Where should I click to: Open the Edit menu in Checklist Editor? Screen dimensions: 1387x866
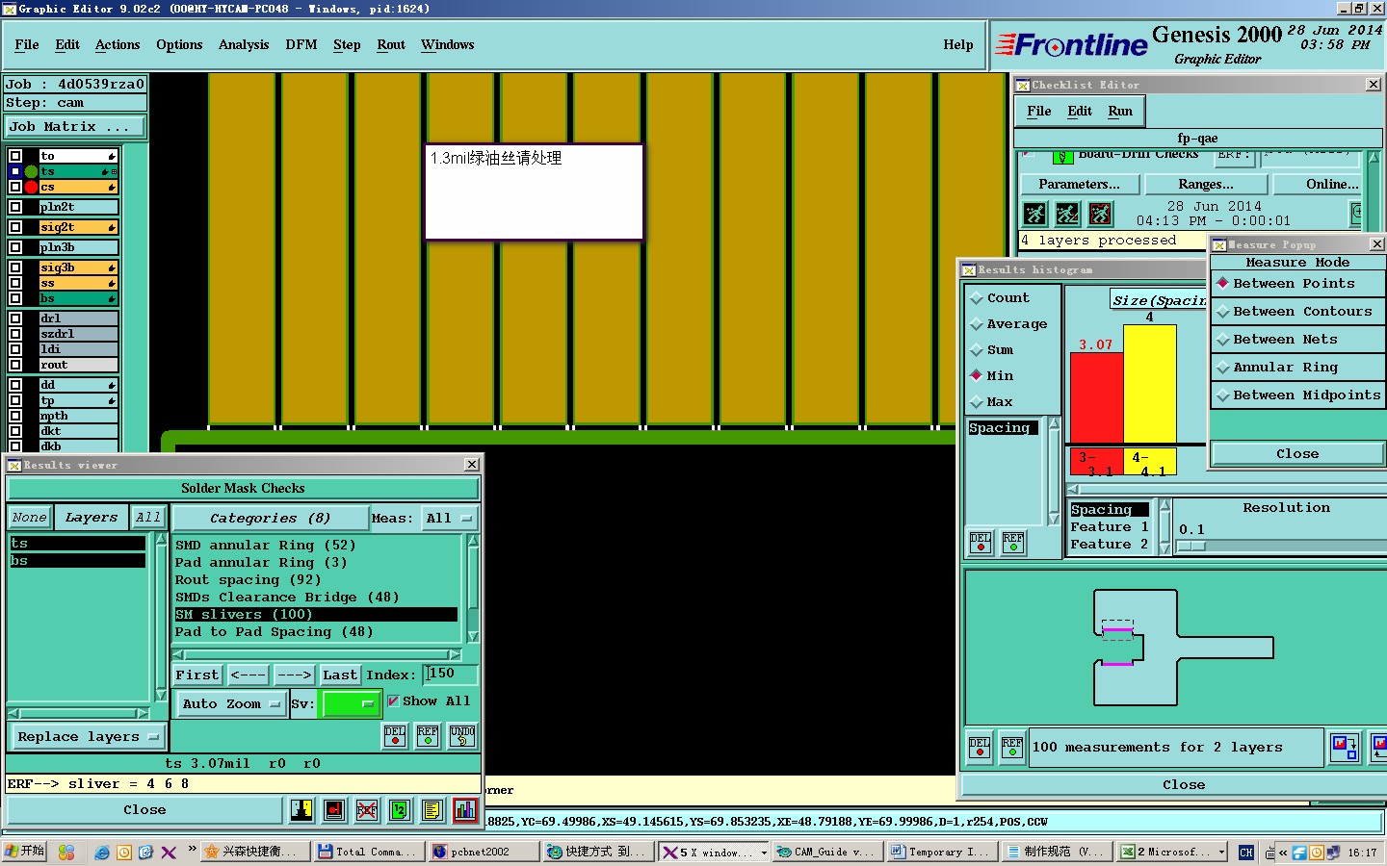coord(1080,112)
